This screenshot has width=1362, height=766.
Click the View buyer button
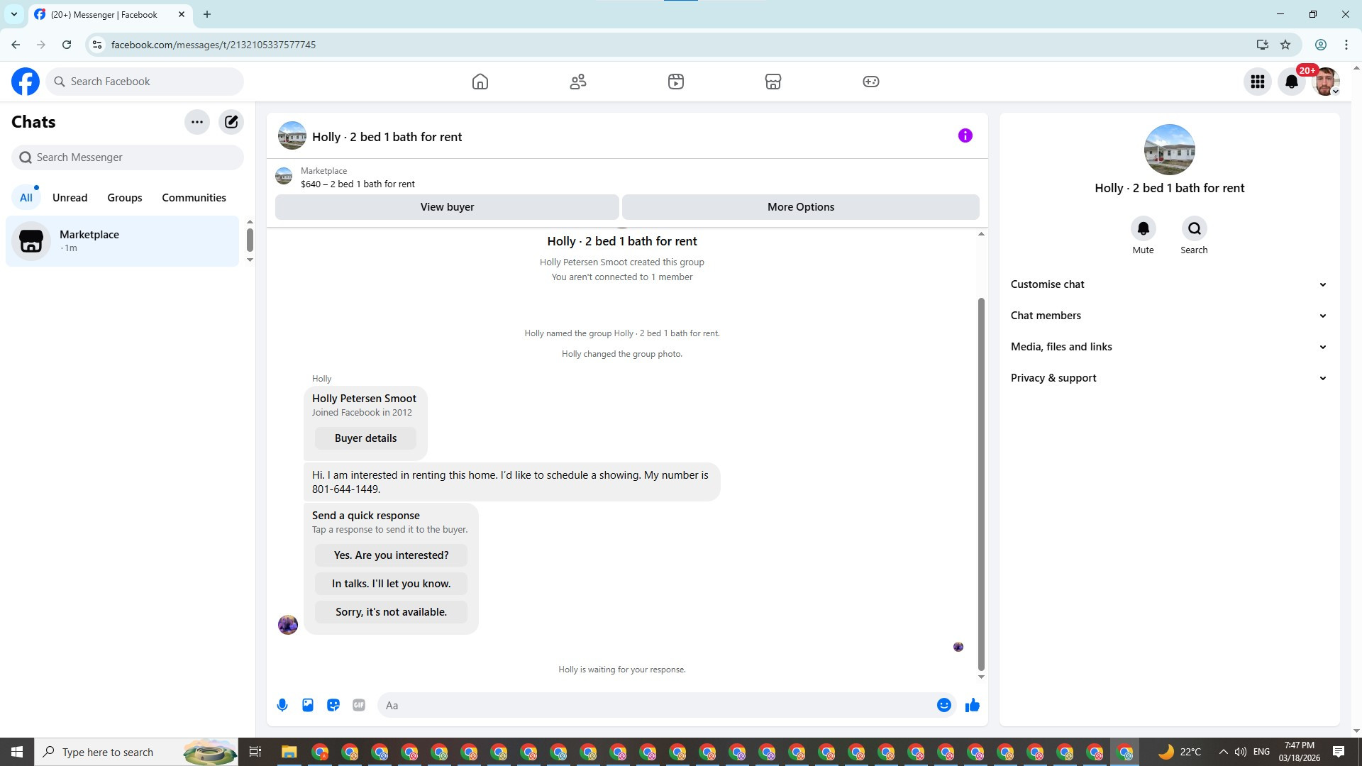pyautogui.click(x=447, y=207)
